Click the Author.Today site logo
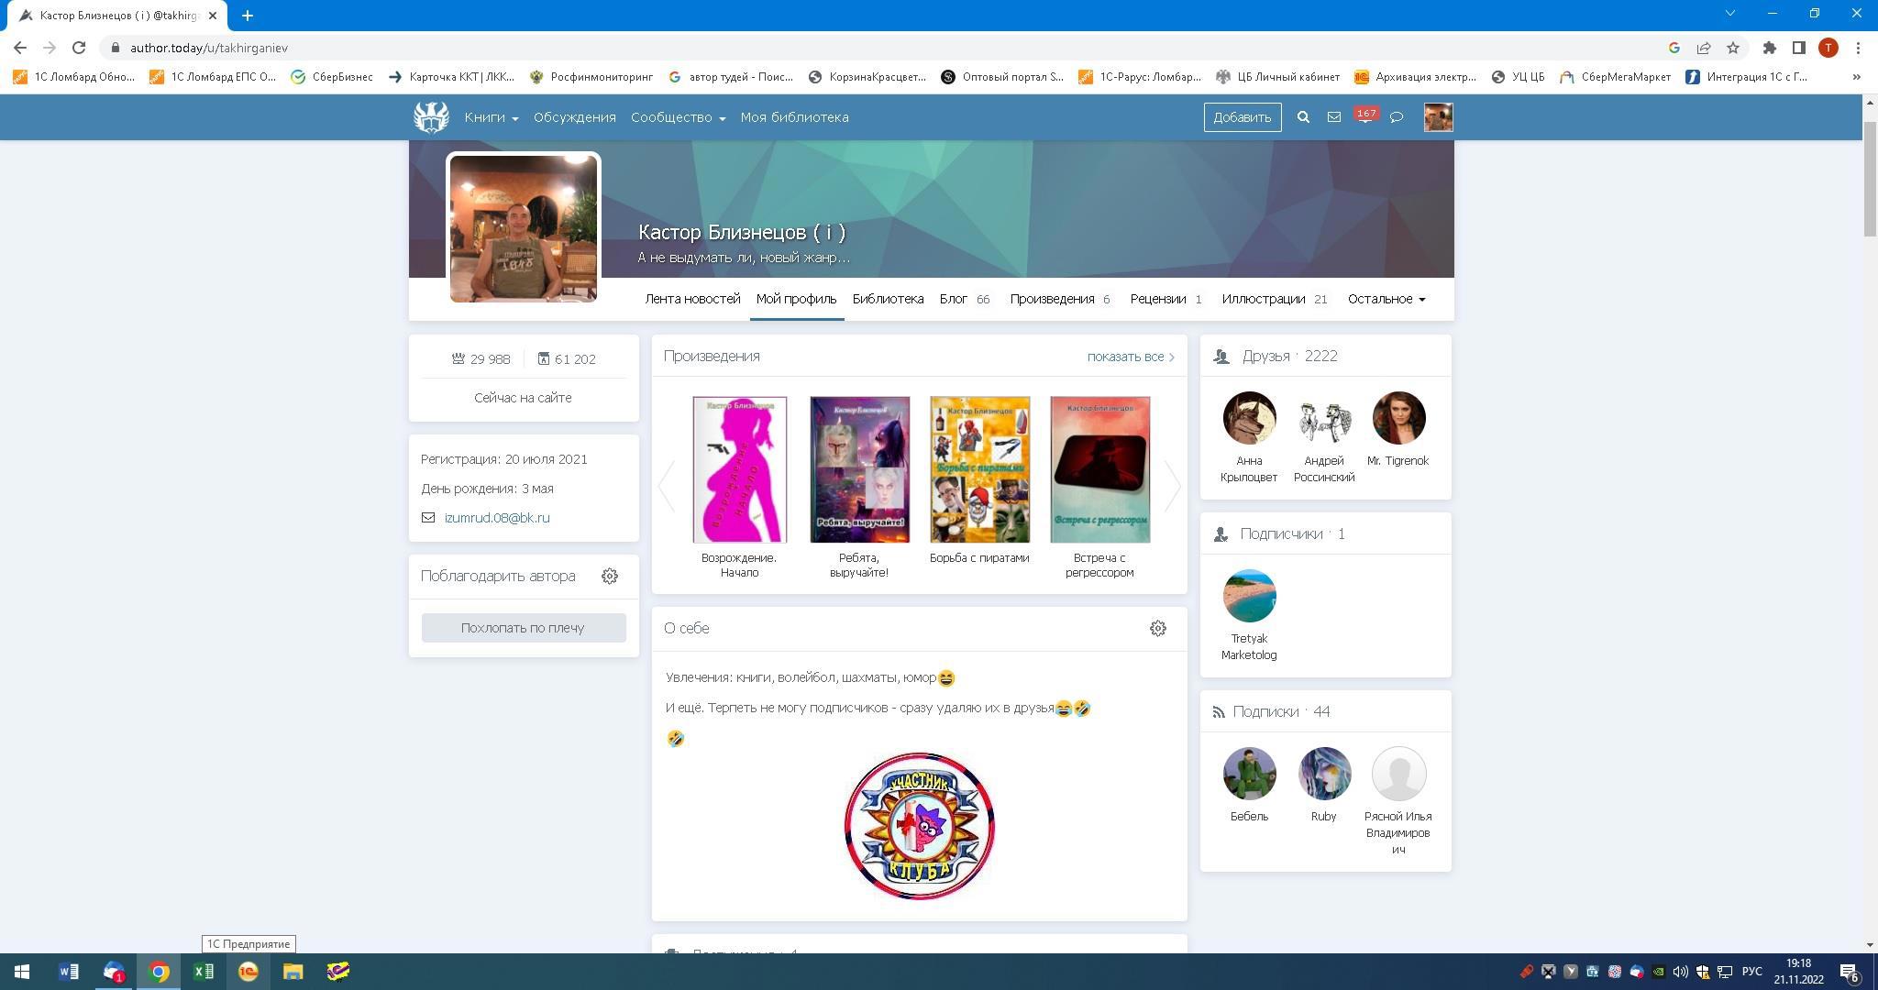 tap(431, 117)
